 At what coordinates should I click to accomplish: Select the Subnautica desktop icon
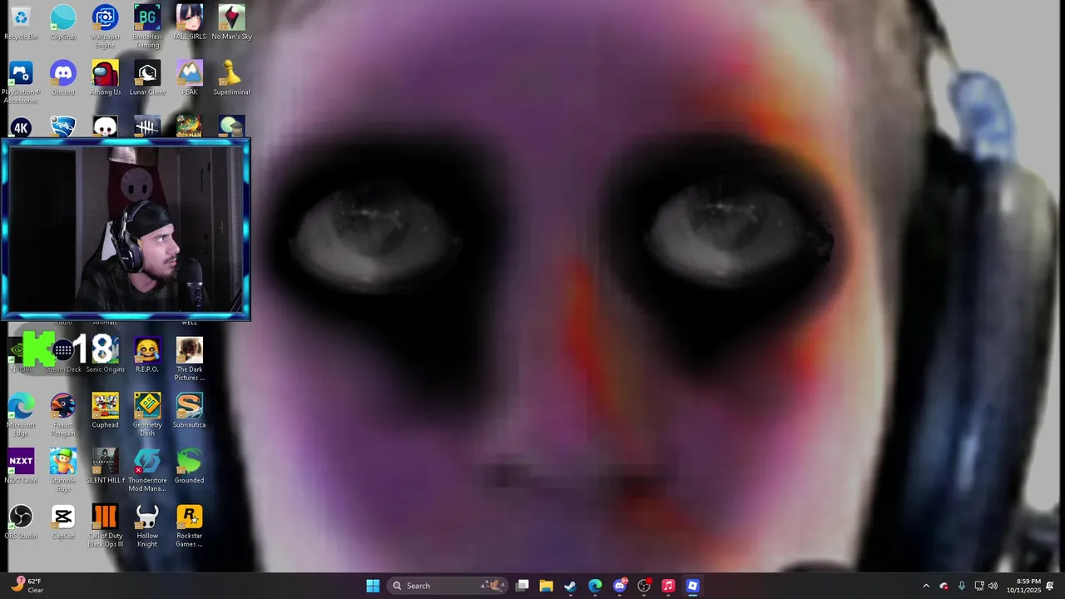(189, 411)
